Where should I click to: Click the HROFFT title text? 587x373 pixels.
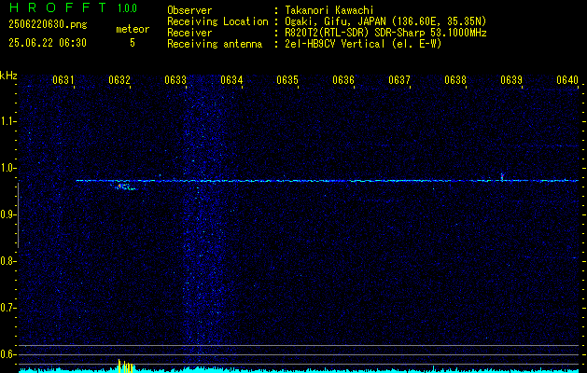pos(59,7)
